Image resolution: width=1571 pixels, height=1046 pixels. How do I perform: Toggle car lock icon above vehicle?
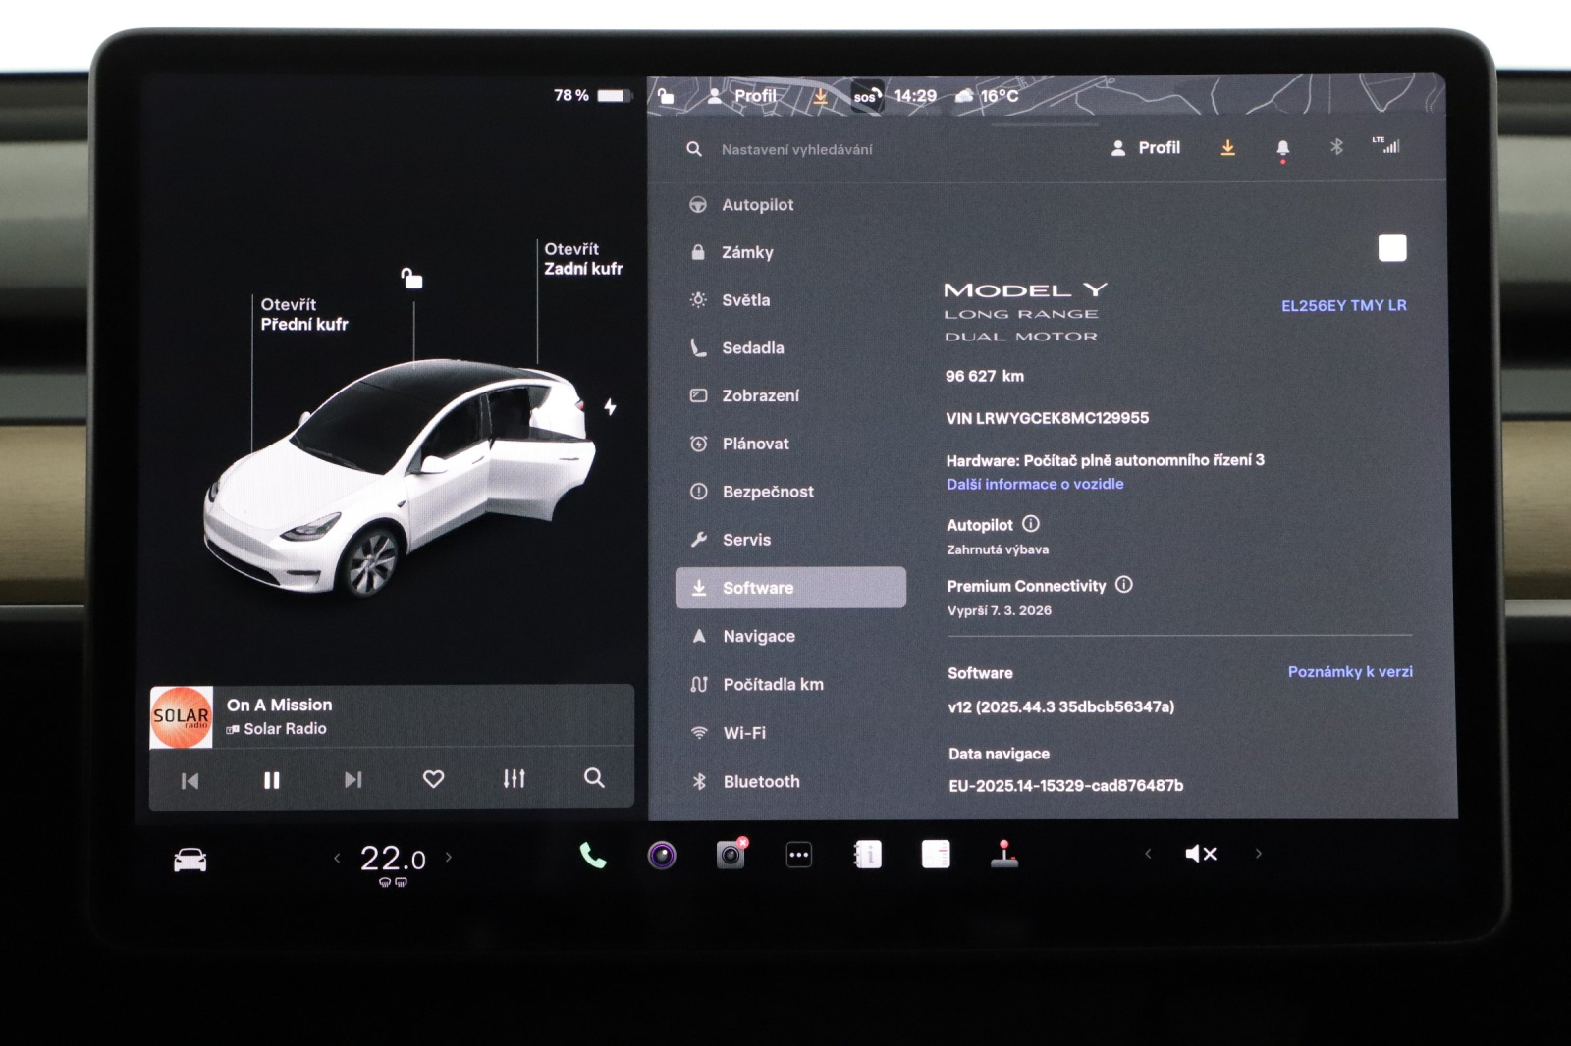(412, 280)
